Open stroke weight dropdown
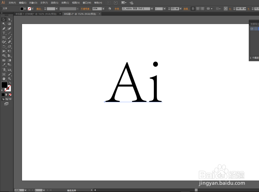Screen dimensions: 259x192 click(57, 9)
